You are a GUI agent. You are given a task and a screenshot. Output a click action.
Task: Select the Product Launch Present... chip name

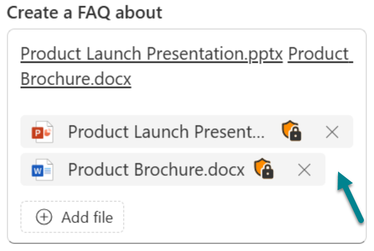166,132
